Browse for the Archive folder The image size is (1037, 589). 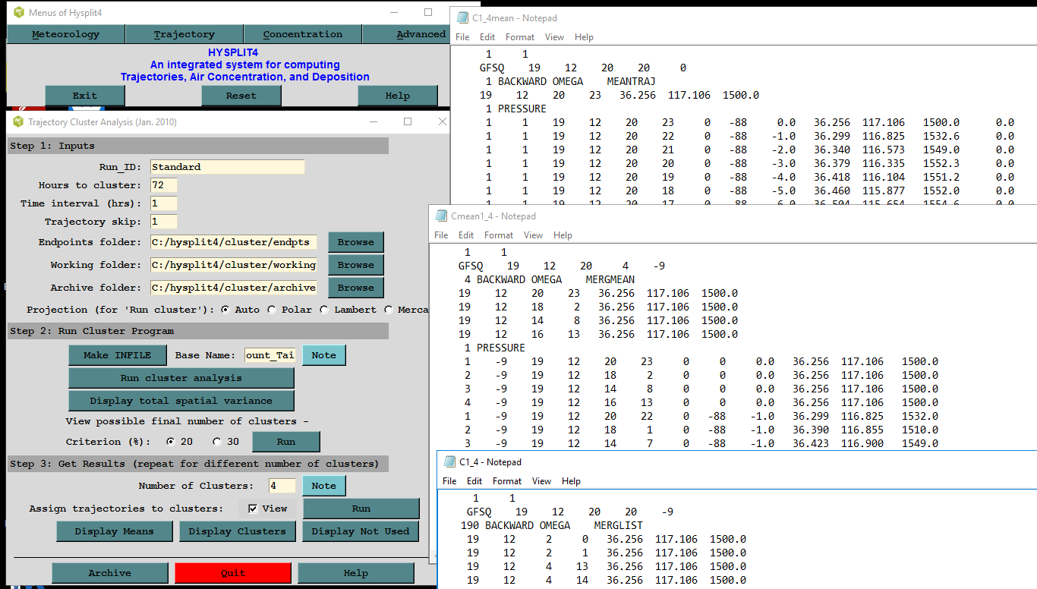[x=356, y=288]
